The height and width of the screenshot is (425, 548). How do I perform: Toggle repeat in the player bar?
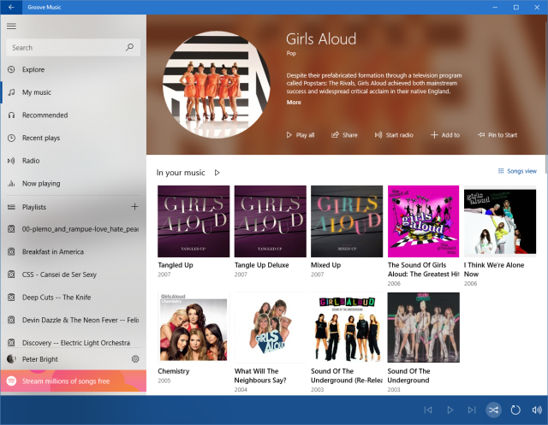(515, 410)
